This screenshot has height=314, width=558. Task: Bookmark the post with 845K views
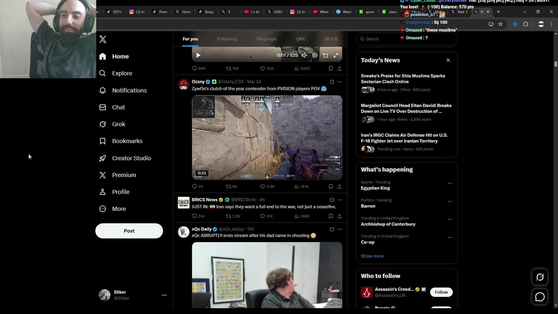[331, 68]
